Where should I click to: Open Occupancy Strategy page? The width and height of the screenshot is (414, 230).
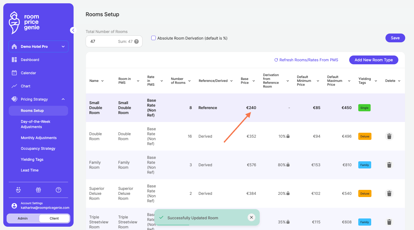click(x=38, y=148)
